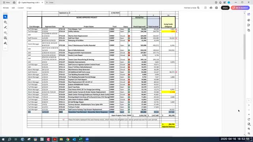Click the 'Austin Creek Repair' project cell
The image size is (253, 142).
point(89,55)
